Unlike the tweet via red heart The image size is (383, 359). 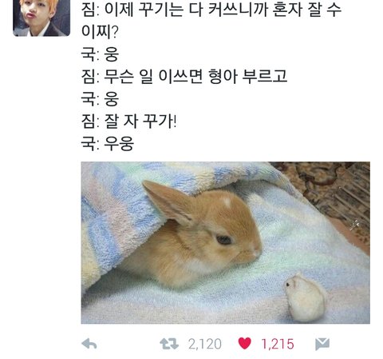[x=245, y=343]
